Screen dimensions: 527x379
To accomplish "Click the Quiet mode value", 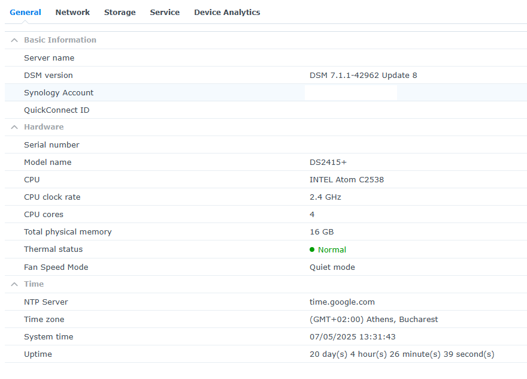I will pyautogui.click(x=332, y=267).
